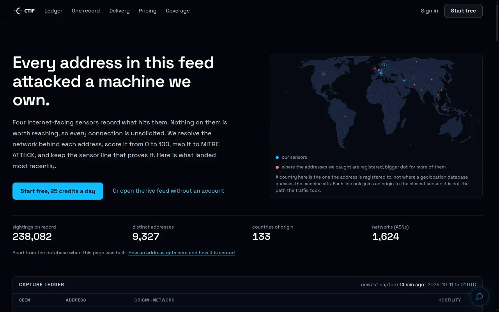499x312 pixels.
Task: Click the HOSTILITY column header
Action: [449, 300]
